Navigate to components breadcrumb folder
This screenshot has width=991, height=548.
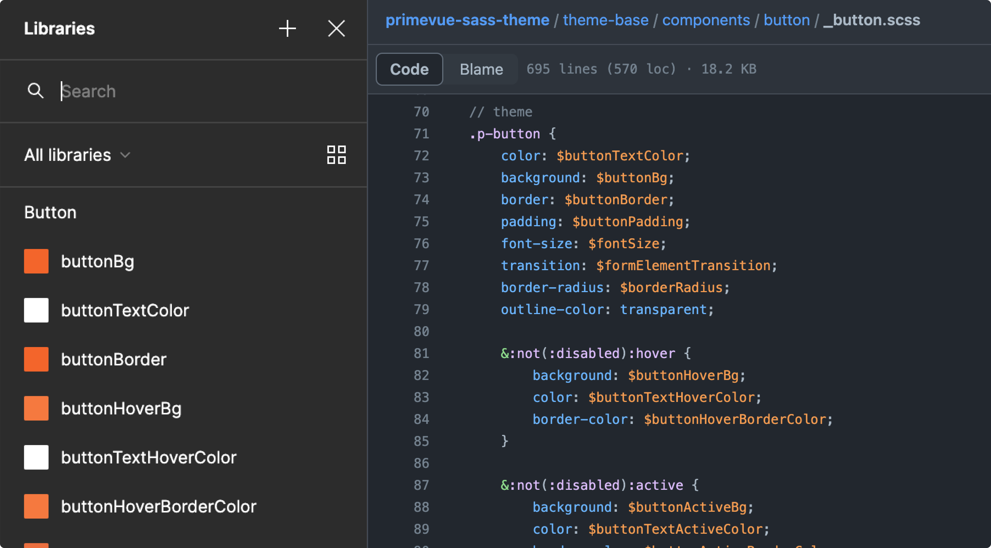pyautogui.click(x=706, y=20)
